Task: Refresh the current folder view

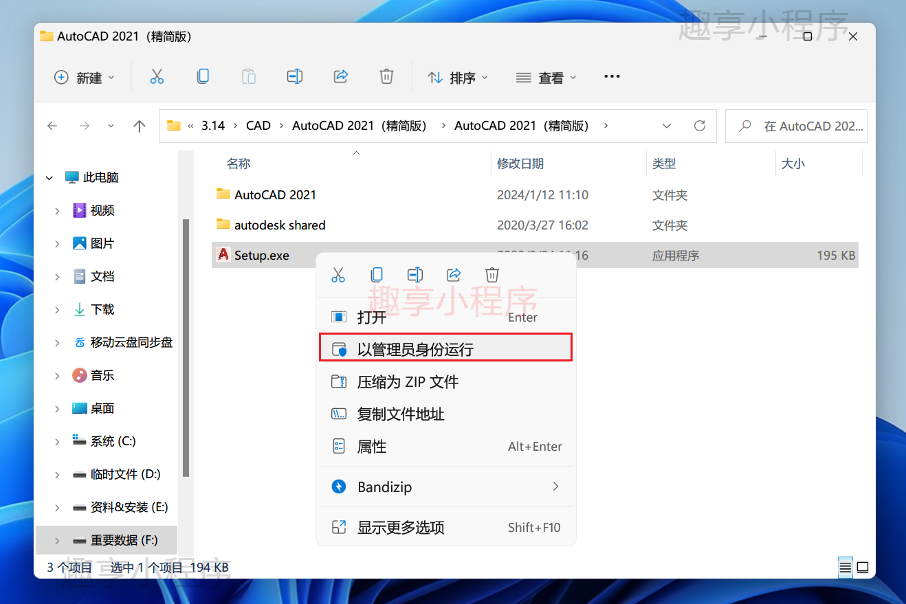Action: 700,126
